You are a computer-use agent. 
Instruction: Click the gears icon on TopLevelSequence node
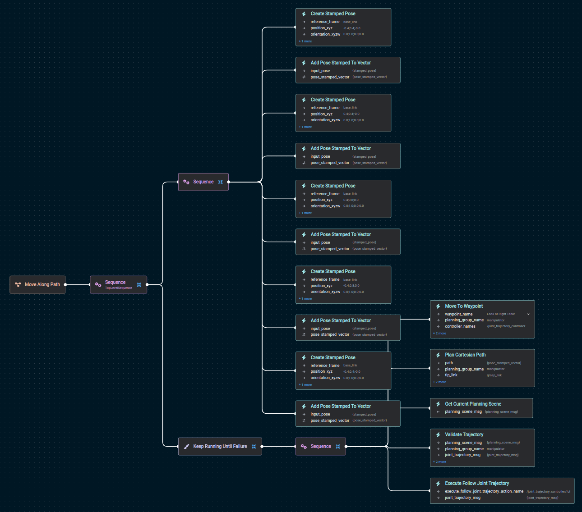coord(98,284)
